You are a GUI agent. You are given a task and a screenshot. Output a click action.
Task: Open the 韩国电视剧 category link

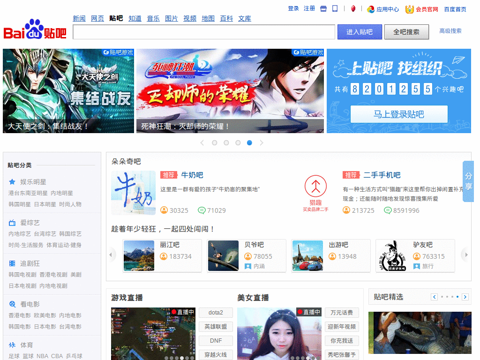pyautogui.click(x=22, y=275)
